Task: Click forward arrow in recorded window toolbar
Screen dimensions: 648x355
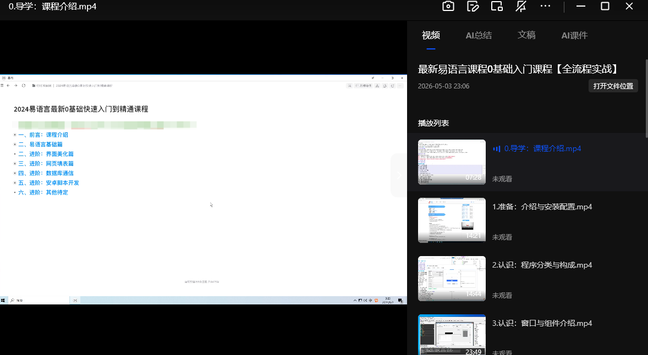Action: coord(16,86)
